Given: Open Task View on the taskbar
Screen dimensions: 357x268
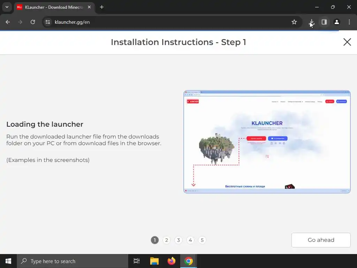Looking at the screenshot, I should coord(137,261).
